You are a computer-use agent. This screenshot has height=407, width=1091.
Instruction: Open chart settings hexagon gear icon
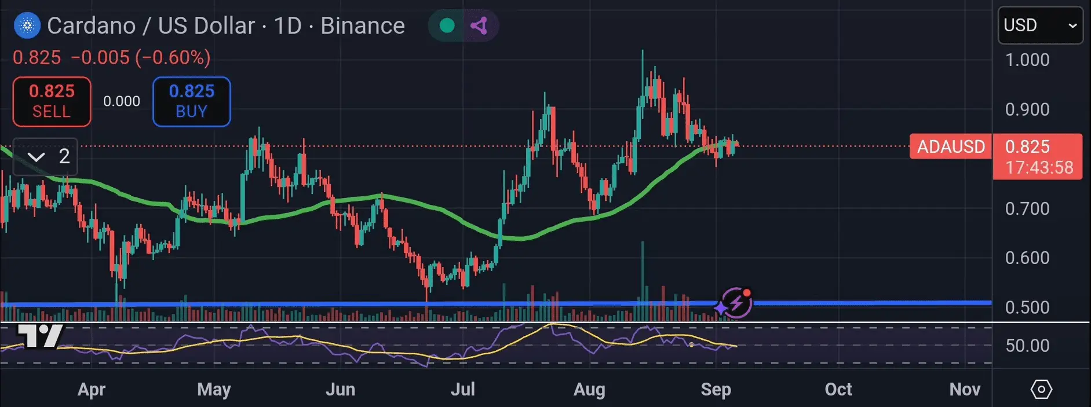pos(1041,389)
